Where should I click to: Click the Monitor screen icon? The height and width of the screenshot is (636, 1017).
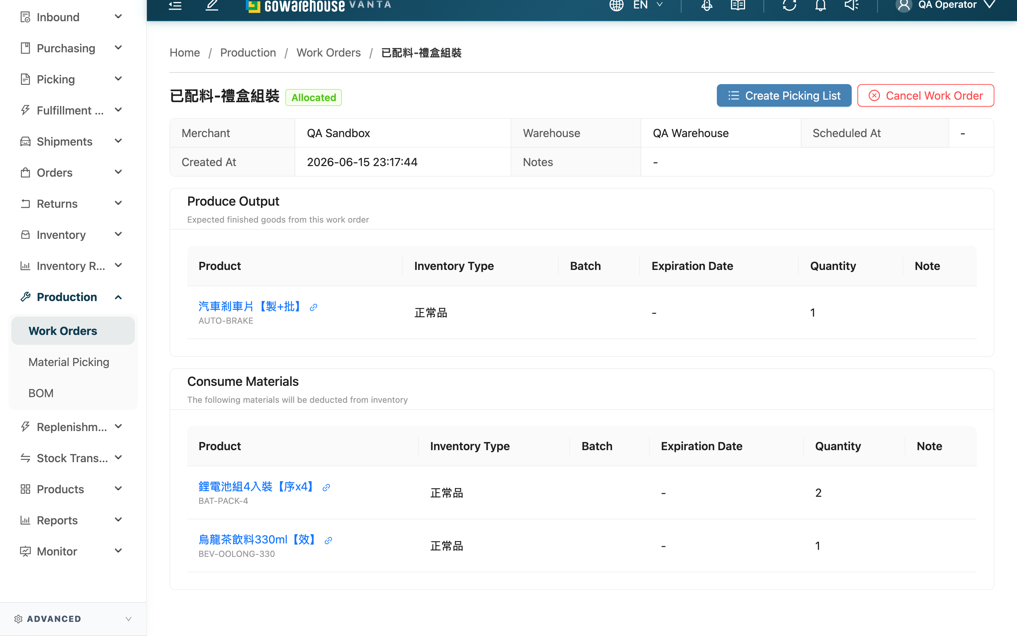pos(25,552)
